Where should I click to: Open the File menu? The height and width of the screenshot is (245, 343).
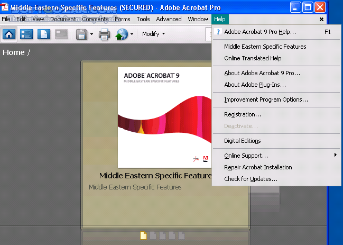pyautogui.click(x=6, y=19)
